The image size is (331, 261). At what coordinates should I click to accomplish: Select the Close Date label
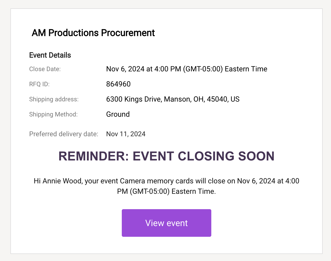(x=45, y=69)
